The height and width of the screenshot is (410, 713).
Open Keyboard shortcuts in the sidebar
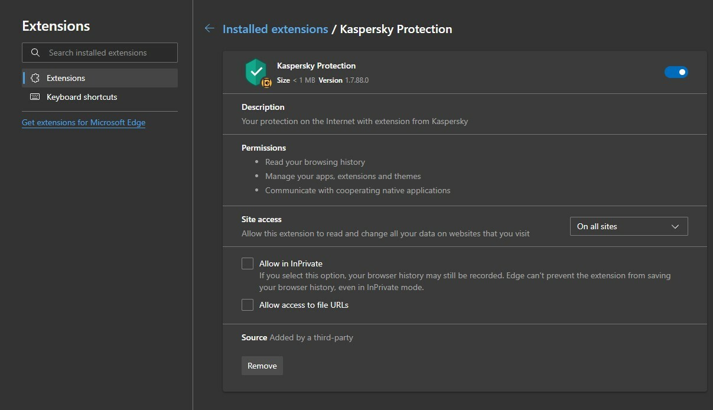click(x=82, y=97)
